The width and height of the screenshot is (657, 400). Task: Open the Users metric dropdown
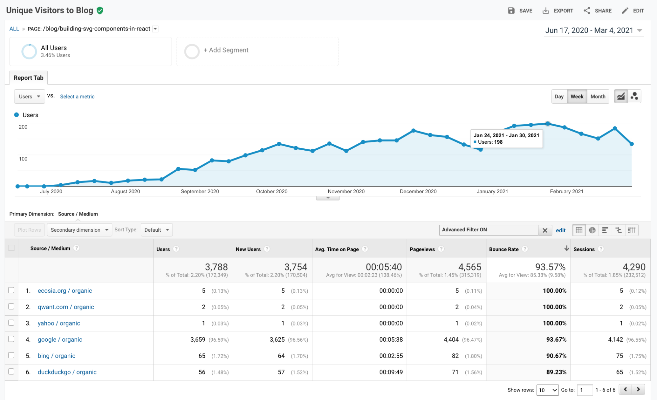[30, 96]
